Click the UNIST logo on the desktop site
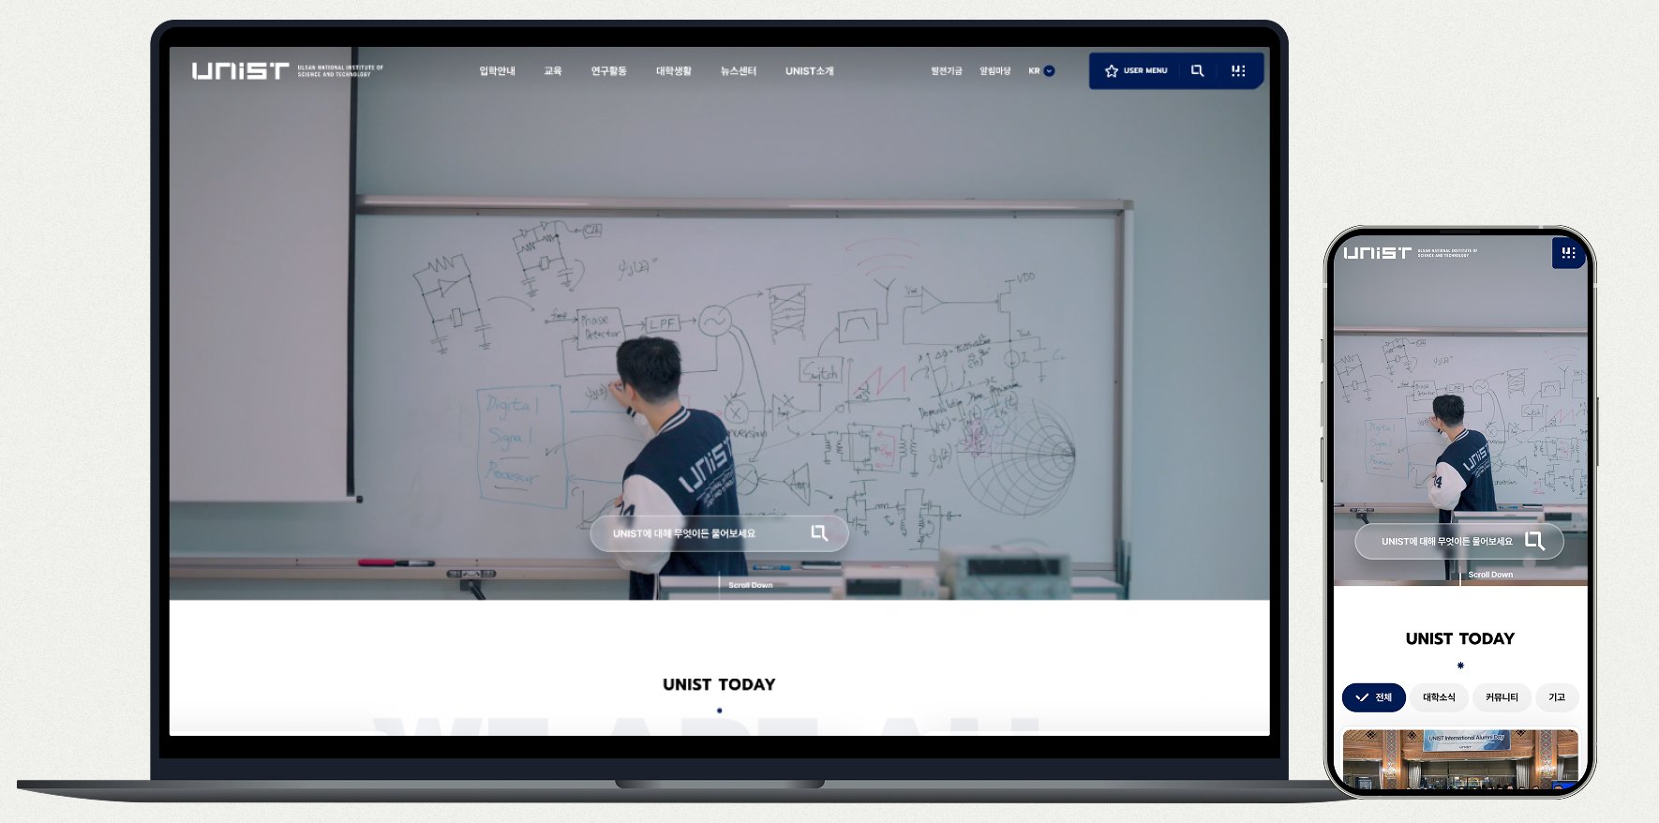Image resolution: width=1659 pixels, height=823 pixels. (x=288, y=71)
